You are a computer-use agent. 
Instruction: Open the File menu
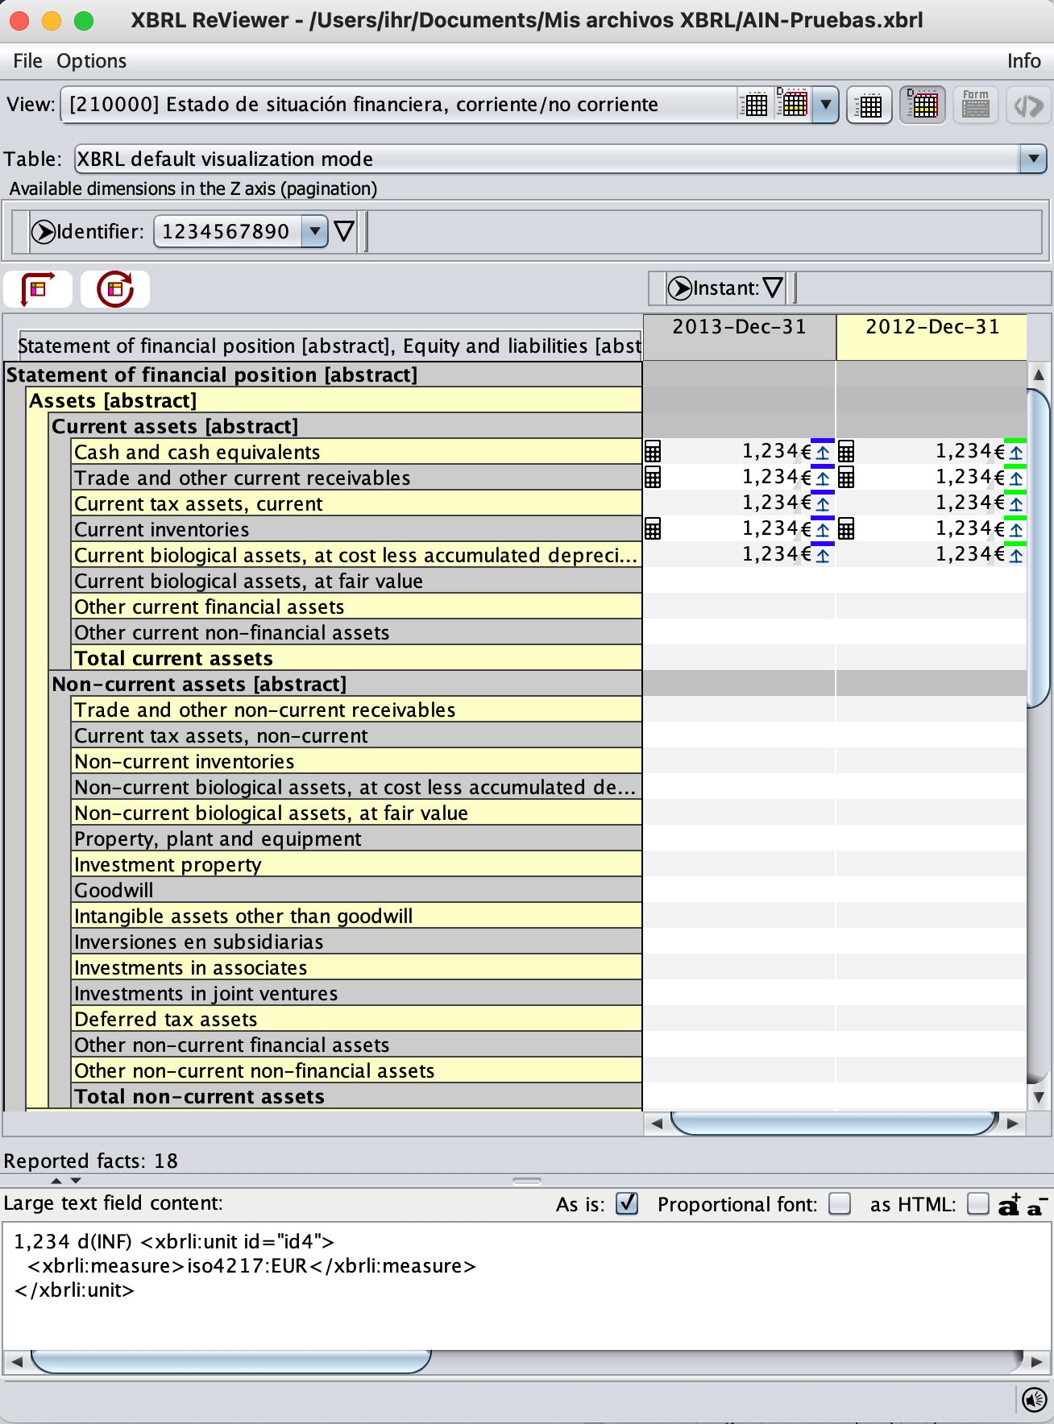coord(27,61)
